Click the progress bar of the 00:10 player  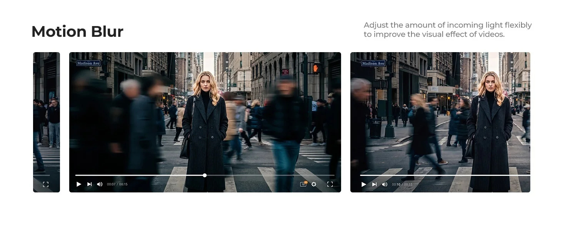pos(445,175)
